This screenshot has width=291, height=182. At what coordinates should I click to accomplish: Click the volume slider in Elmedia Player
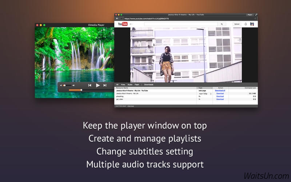pos(67,86)
